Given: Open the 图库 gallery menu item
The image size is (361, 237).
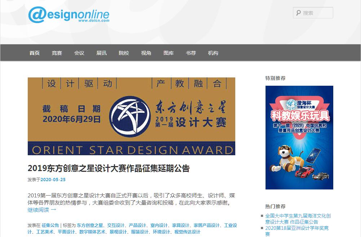Looking at the screenshot, I should (x=169, y=53).
